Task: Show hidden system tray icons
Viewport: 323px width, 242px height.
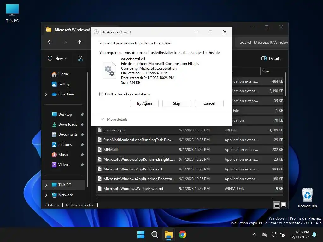Action: coord(254,234)
